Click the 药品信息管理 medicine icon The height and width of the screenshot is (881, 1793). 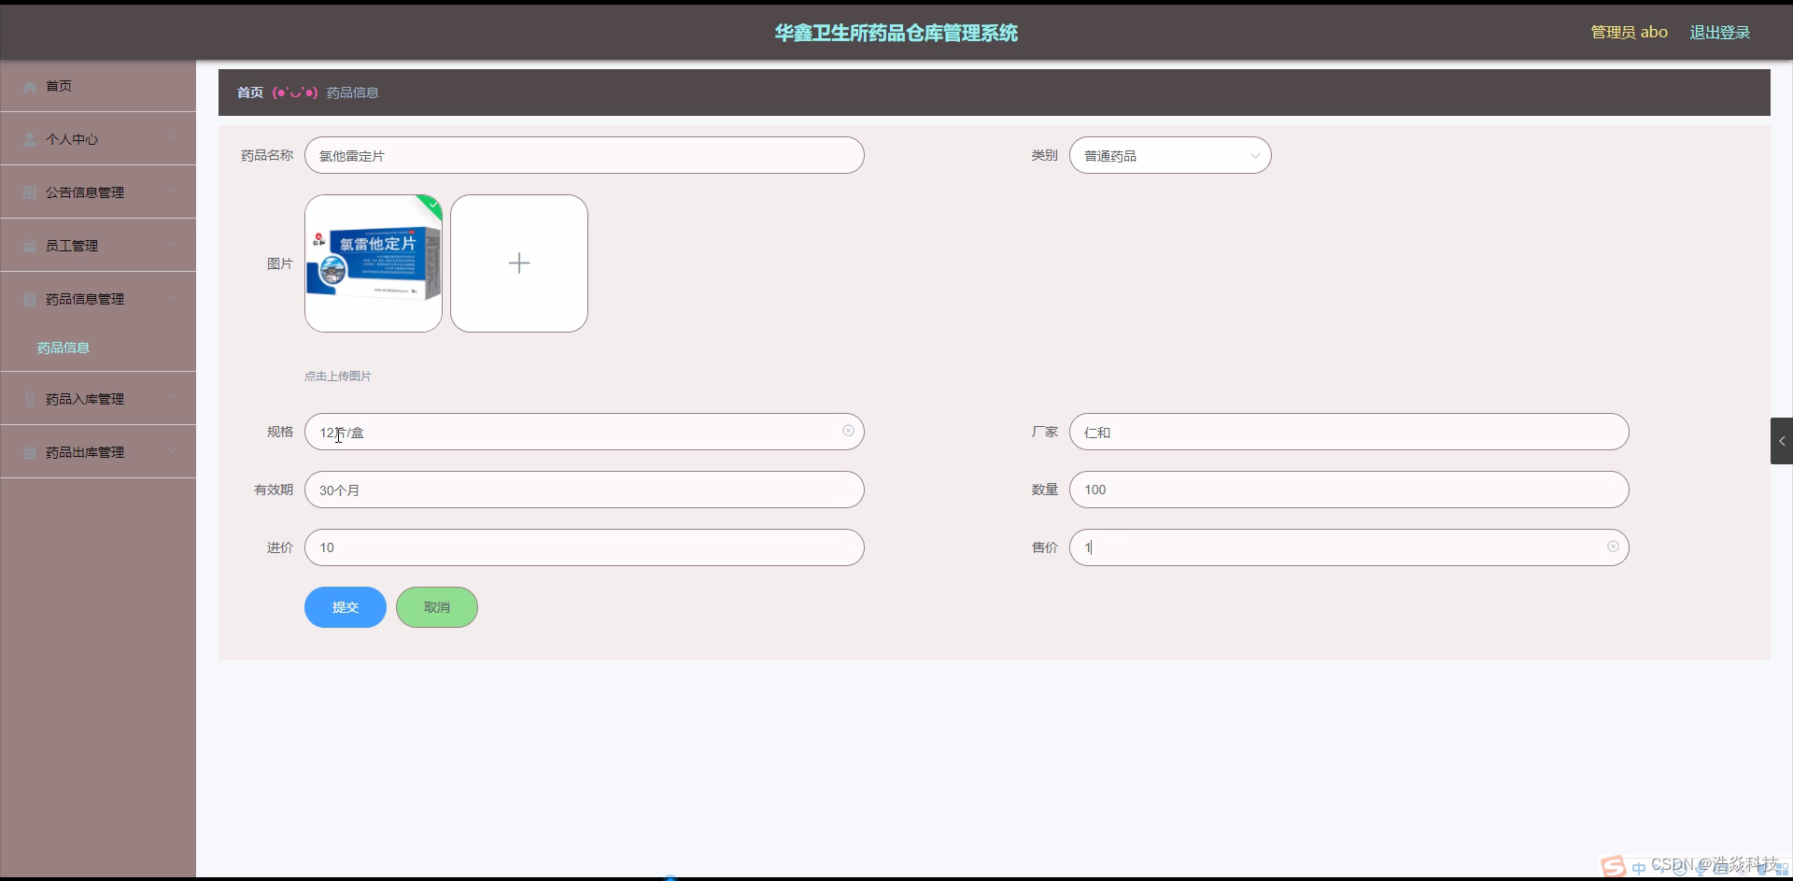coord(28,298)
